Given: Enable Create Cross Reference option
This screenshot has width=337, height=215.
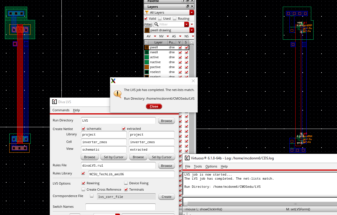Looking at the screenshot, I should tap(83, 190).
